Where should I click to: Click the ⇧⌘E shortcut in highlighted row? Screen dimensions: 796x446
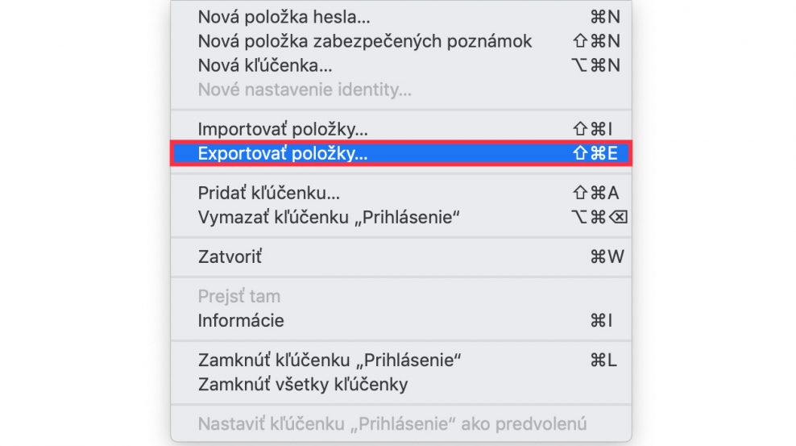(595, 153)
